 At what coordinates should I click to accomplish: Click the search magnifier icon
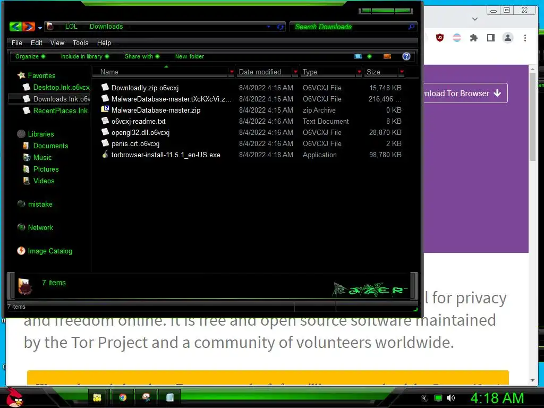tap(412, 27)
